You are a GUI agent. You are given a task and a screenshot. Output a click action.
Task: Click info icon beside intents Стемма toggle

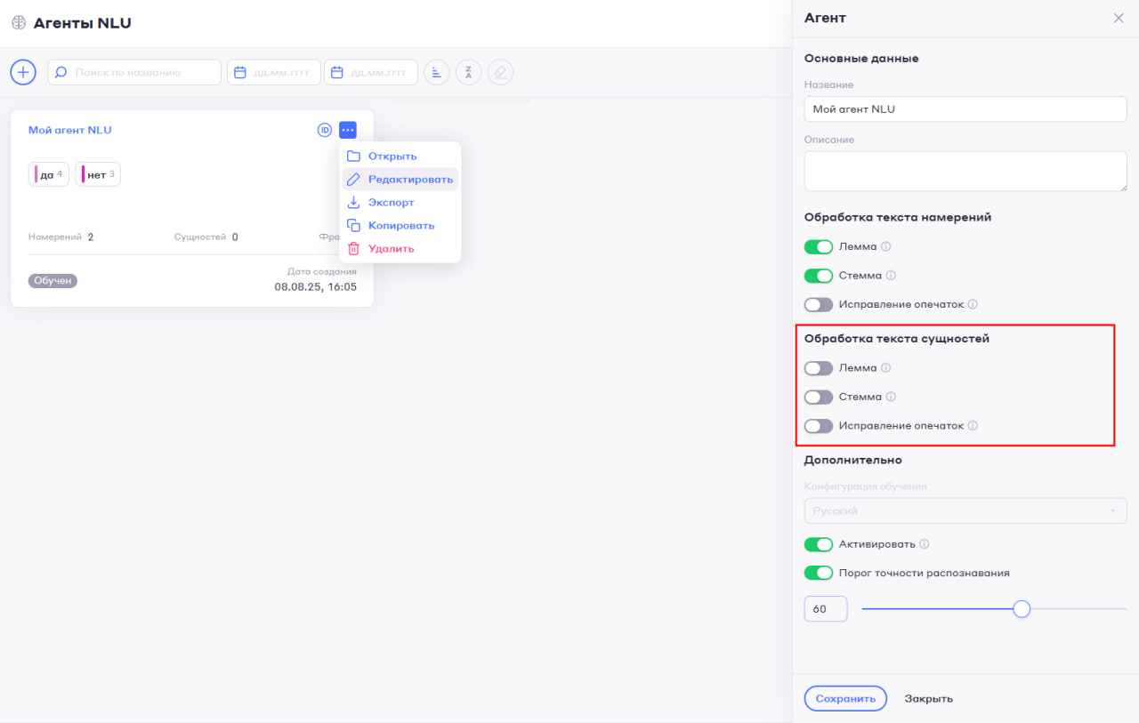click(891, 276)
